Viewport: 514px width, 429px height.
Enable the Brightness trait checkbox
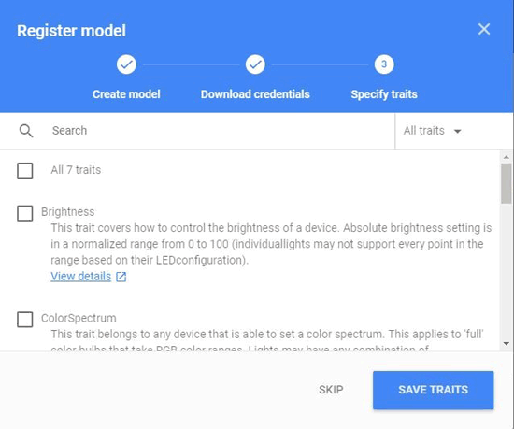25,213
